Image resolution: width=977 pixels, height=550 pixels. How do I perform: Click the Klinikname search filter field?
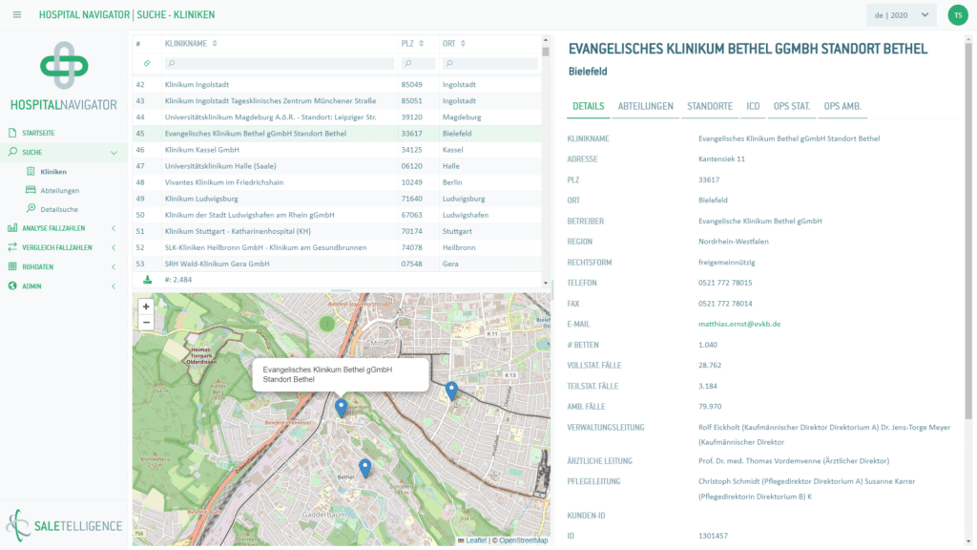tap(279, 63)
